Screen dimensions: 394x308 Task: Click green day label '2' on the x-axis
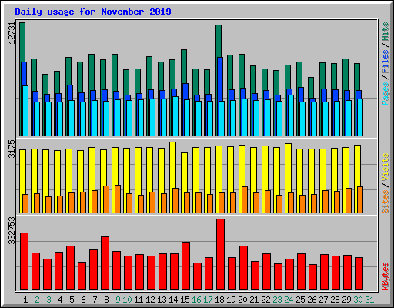(37, 300)
